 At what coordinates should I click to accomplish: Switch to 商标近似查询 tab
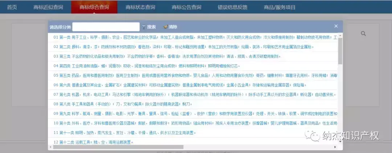pos(48,7)
